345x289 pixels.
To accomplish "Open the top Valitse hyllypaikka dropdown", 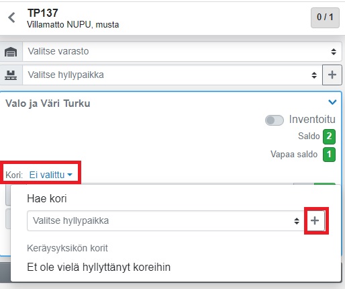I will [x=172, y=75].
